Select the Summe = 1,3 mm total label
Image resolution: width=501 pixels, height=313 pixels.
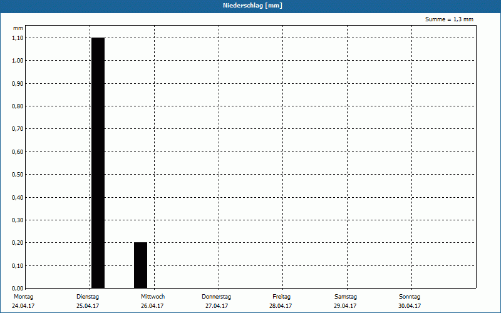click(x=449, y=19)
